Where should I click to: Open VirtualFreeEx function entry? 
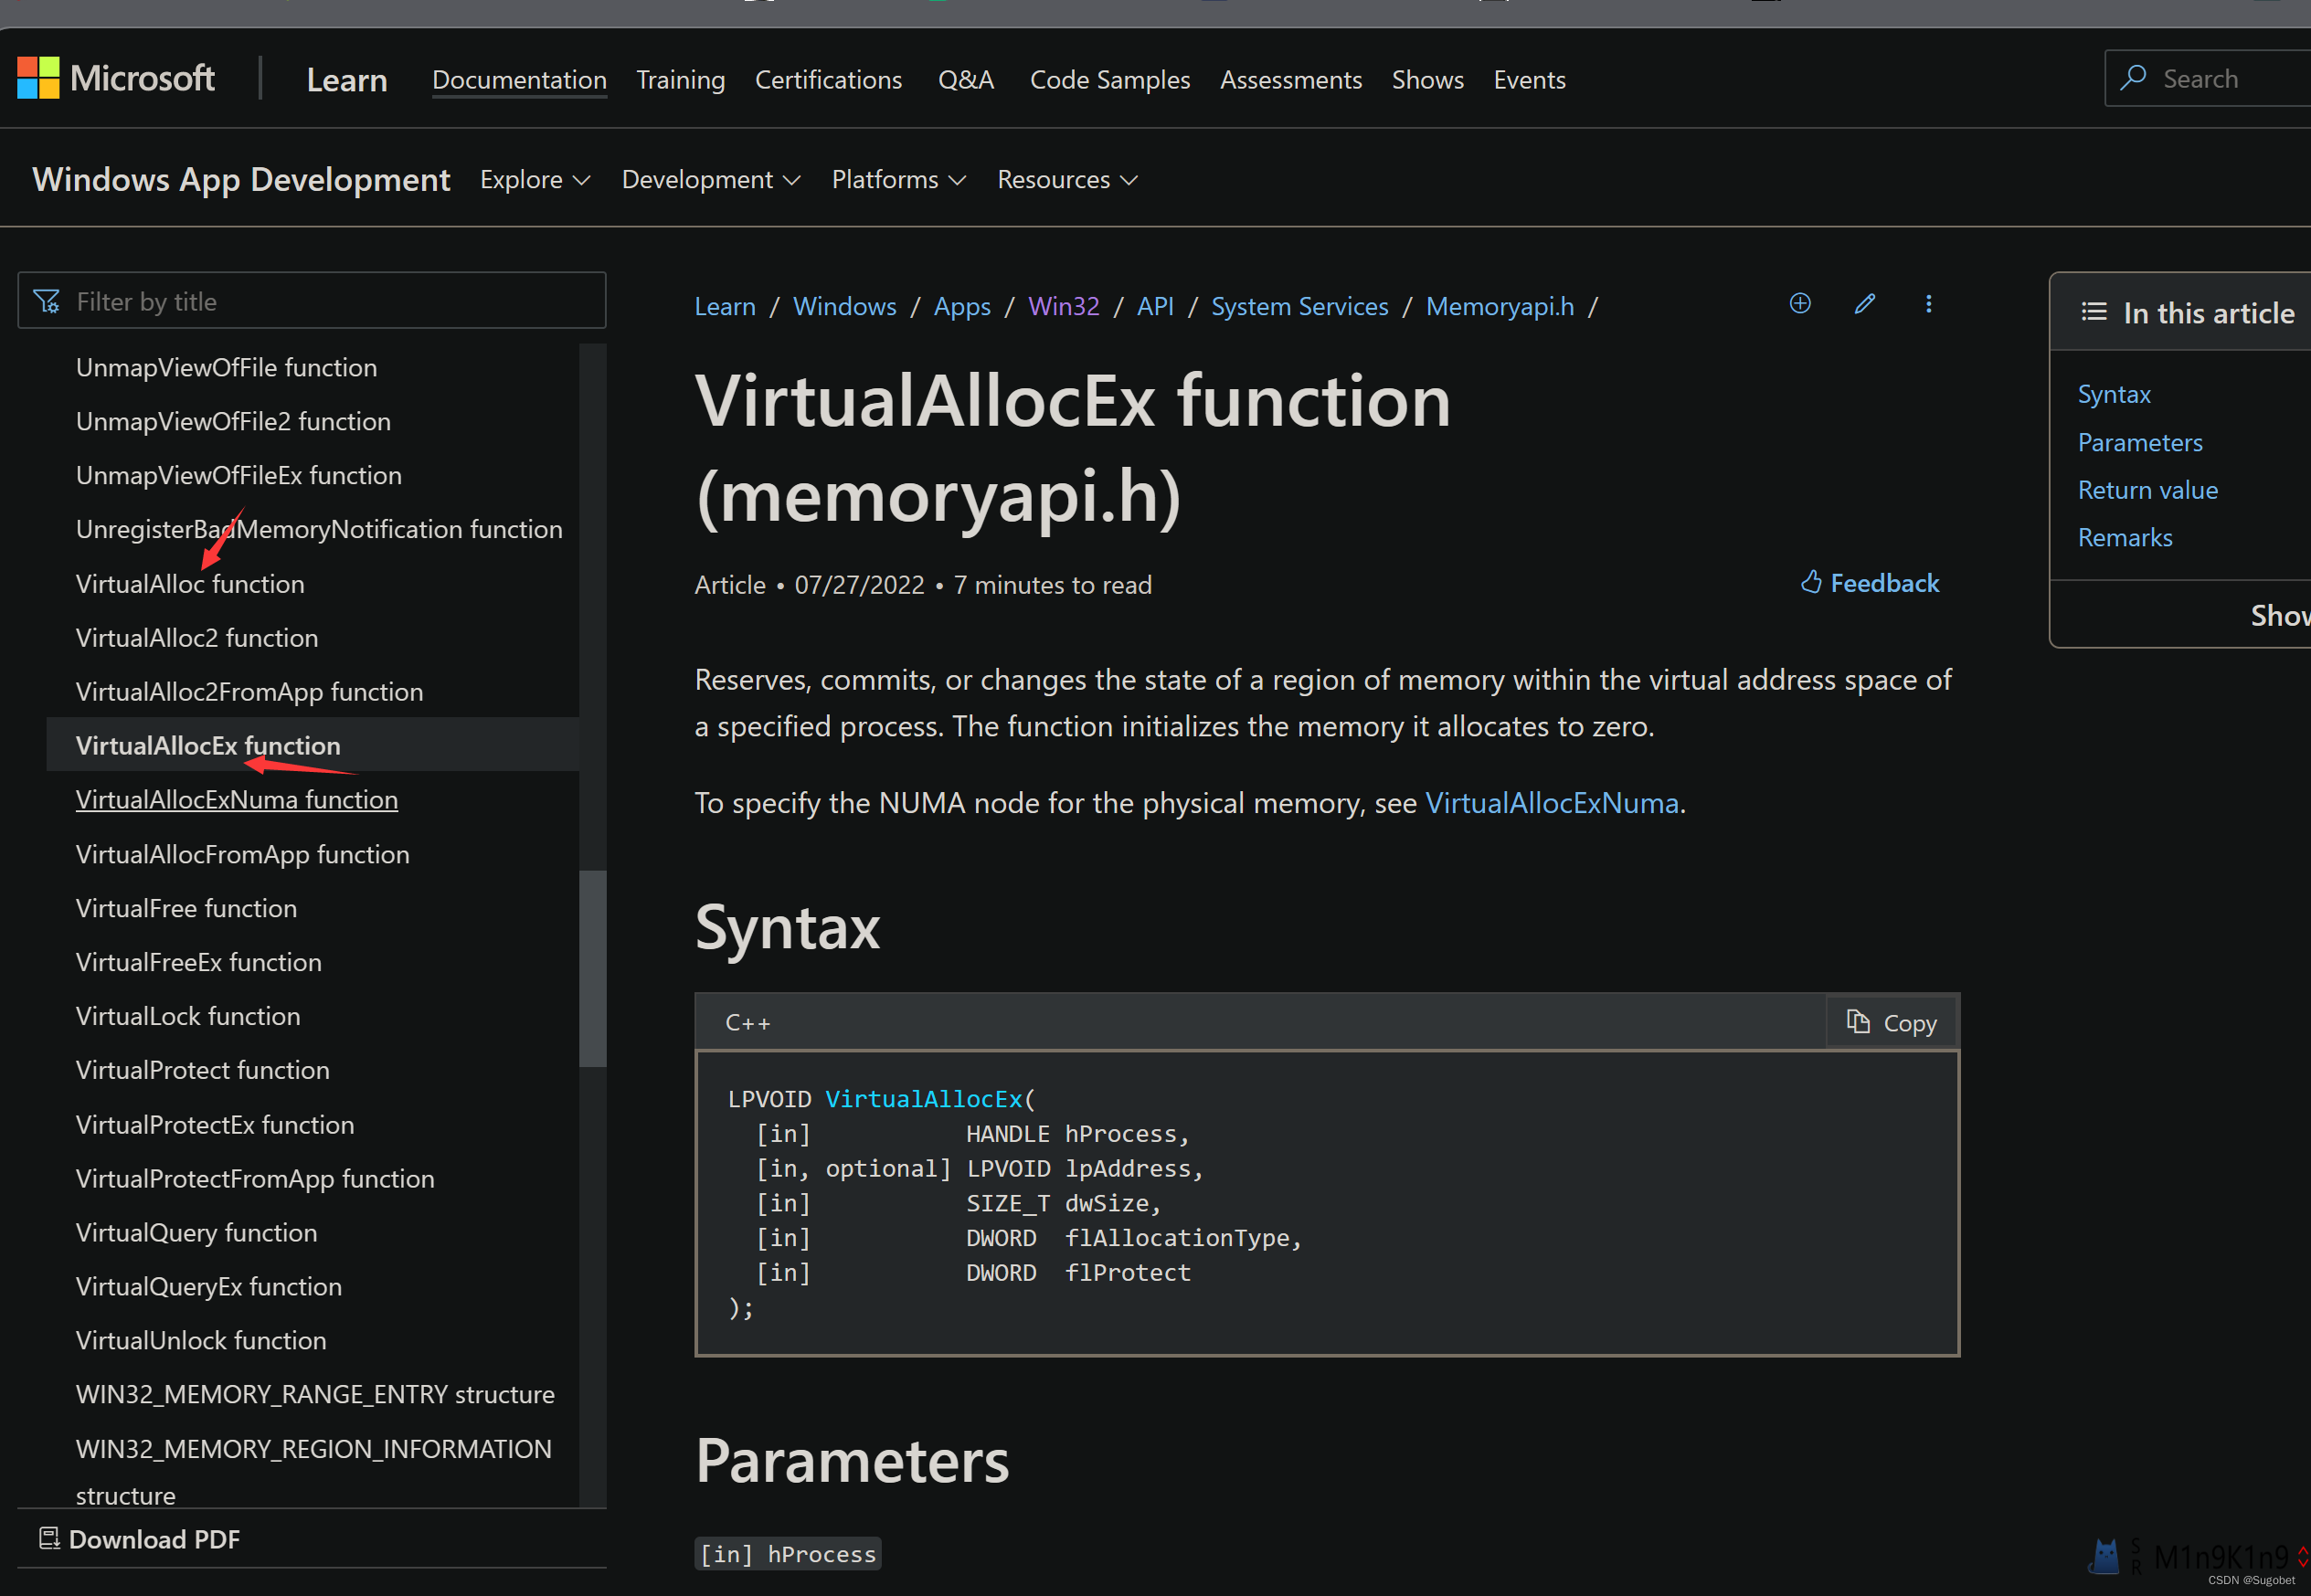(x=199, y=962)
